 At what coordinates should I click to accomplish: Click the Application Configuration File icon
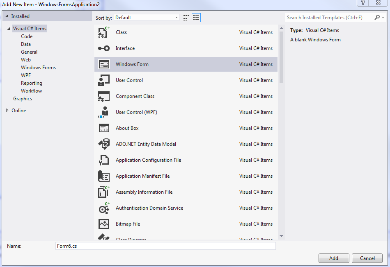(104, 160)
